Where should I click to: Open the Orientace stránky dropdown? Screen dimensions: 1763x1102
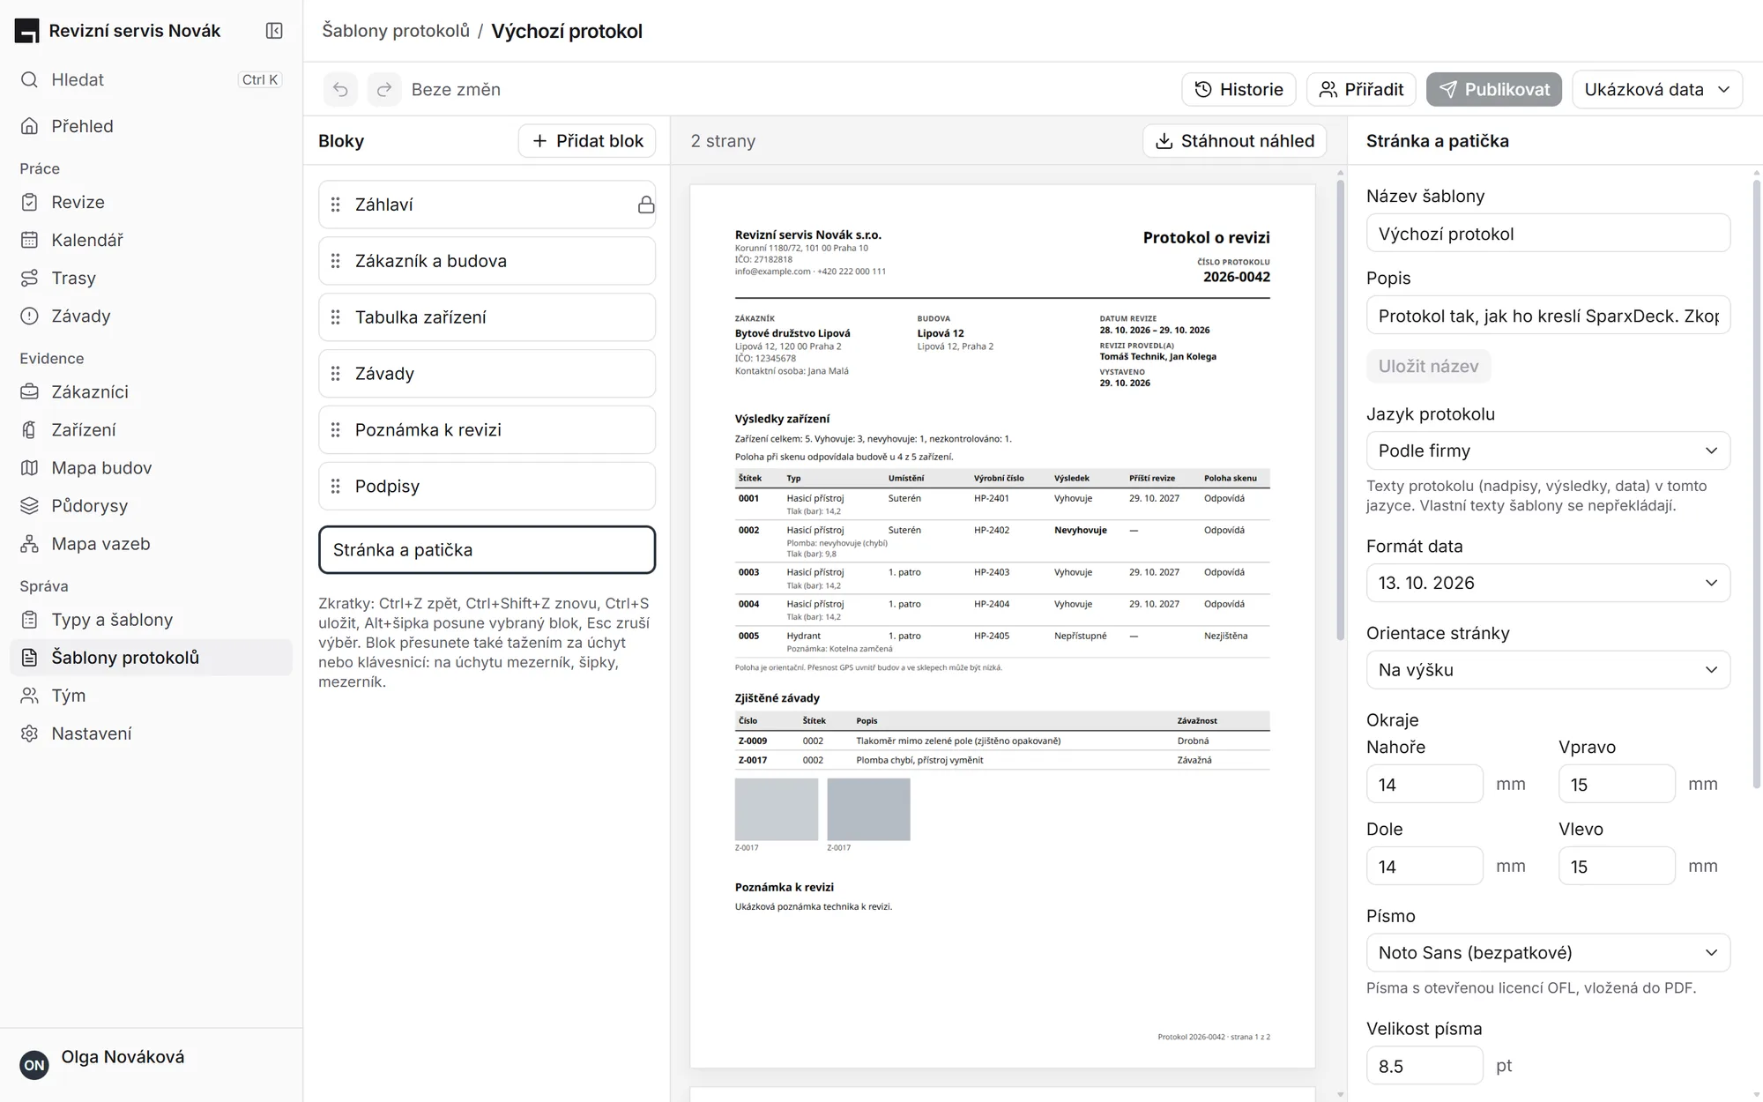[1548, 670]
